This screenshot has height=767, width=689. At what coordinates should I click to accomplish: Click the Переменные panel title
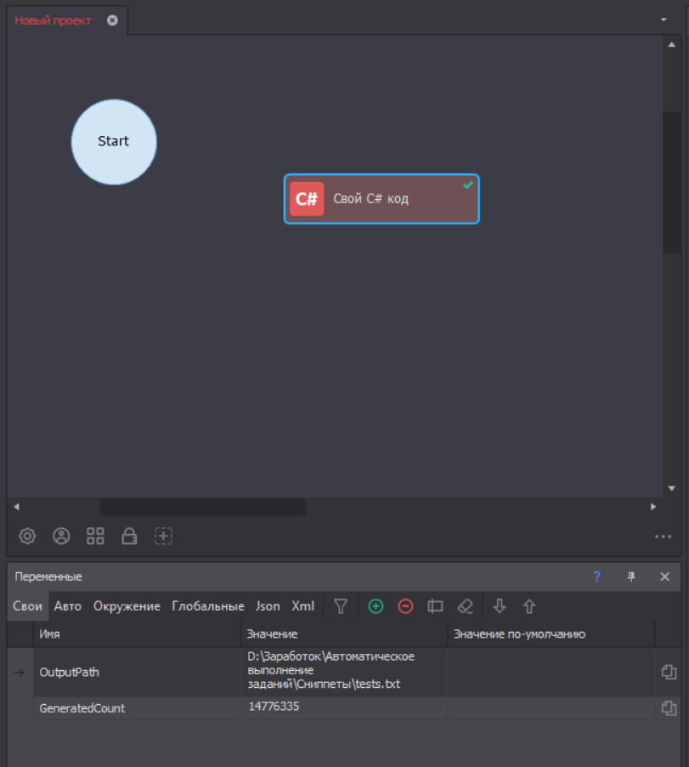48,577
